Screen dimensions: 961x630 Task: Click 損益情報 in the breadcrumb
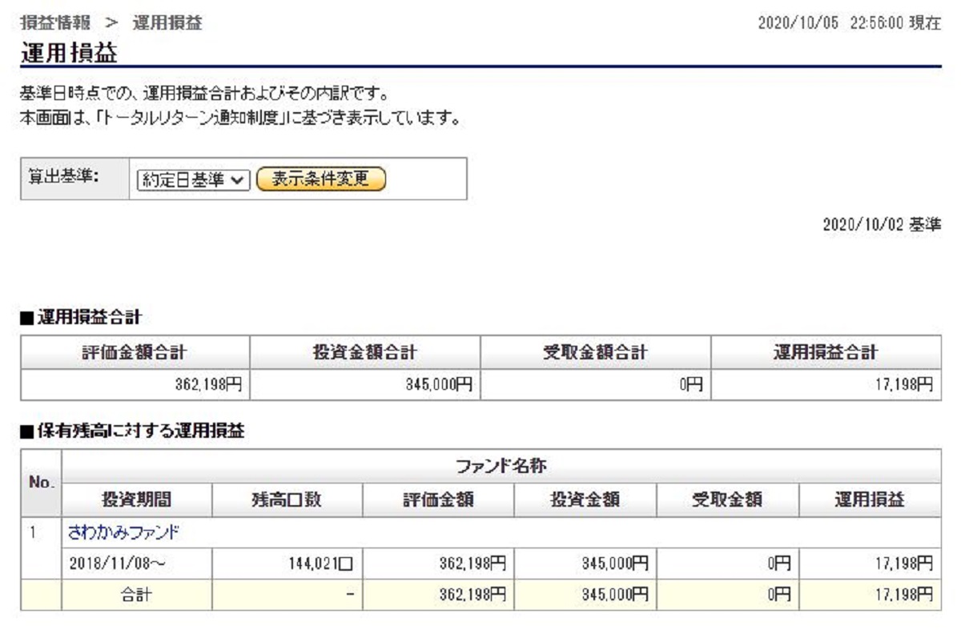point(54,24)
